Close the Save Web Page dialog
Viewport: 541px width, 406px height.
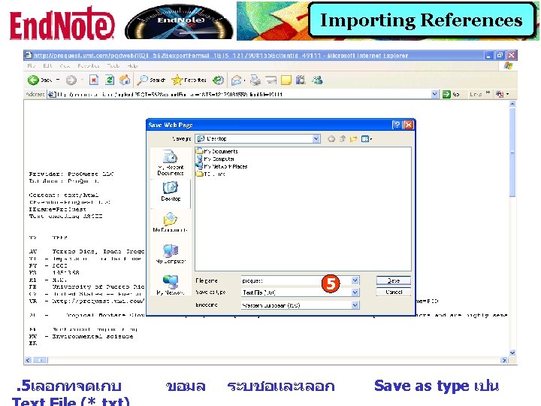coord(408,125)
